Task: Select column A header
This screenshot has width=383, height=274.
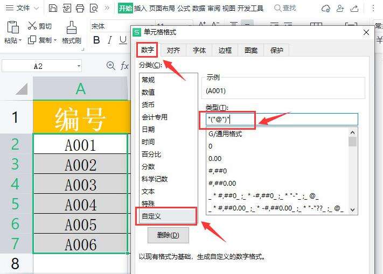Action: (x=80, y=88)
